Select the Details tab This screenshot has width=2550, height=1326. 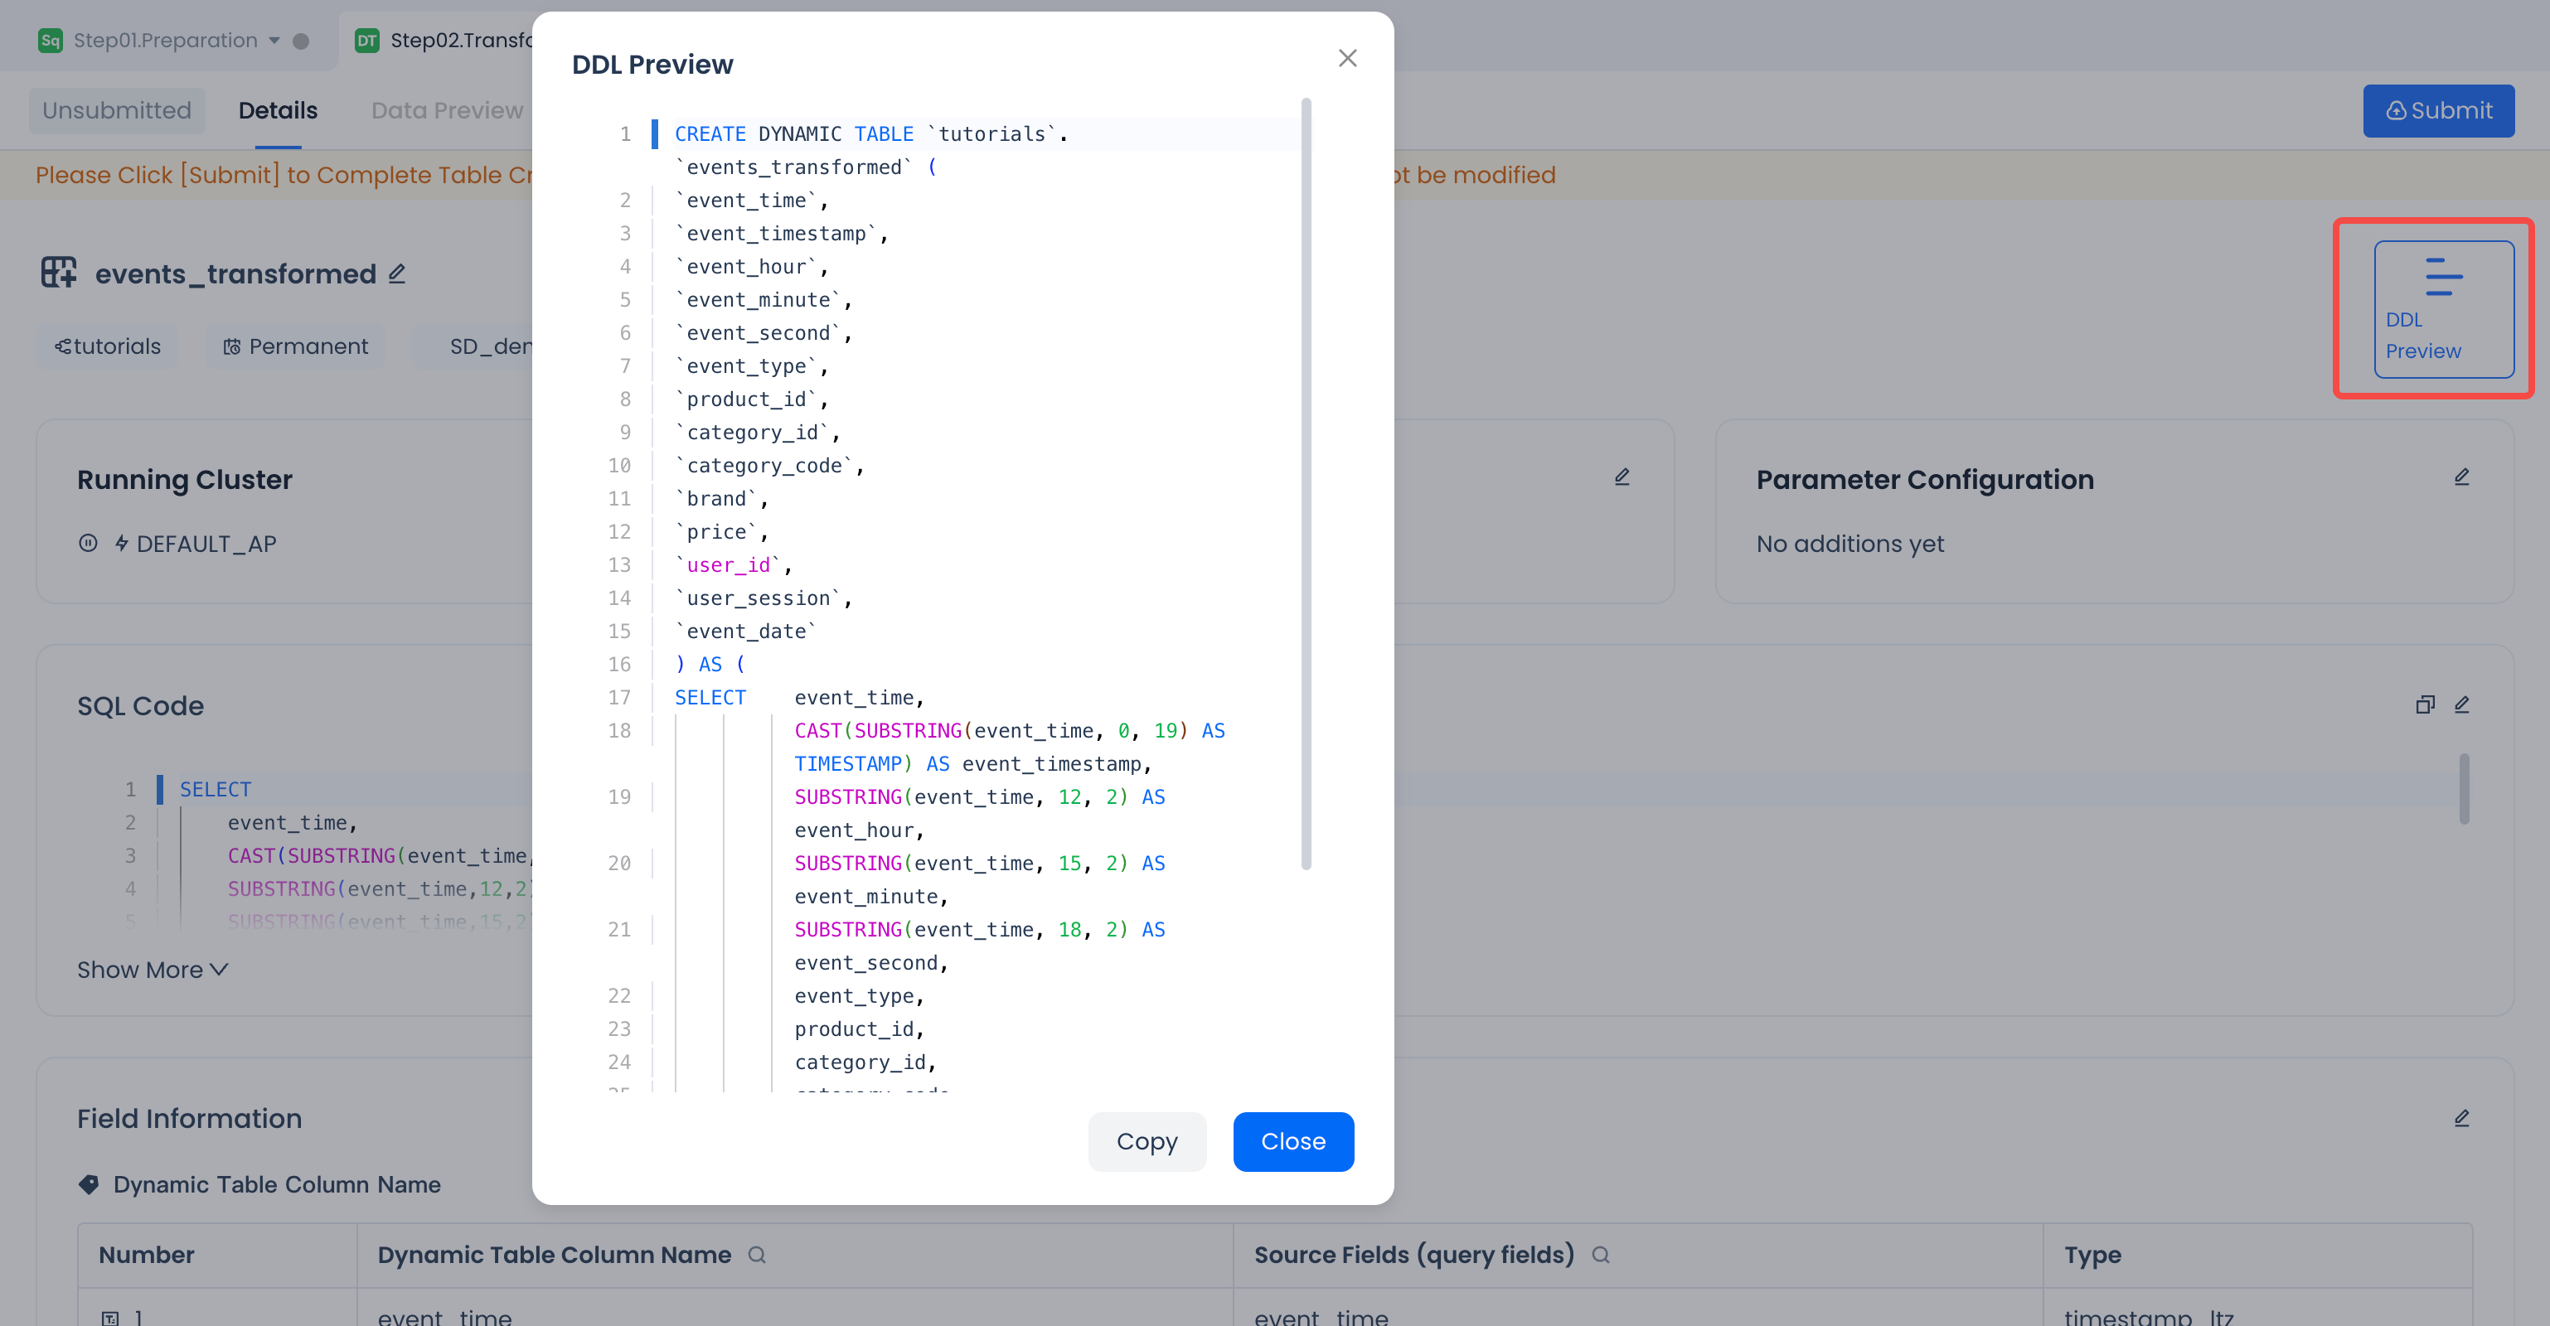pyautogui.click(x=277, y=111)
